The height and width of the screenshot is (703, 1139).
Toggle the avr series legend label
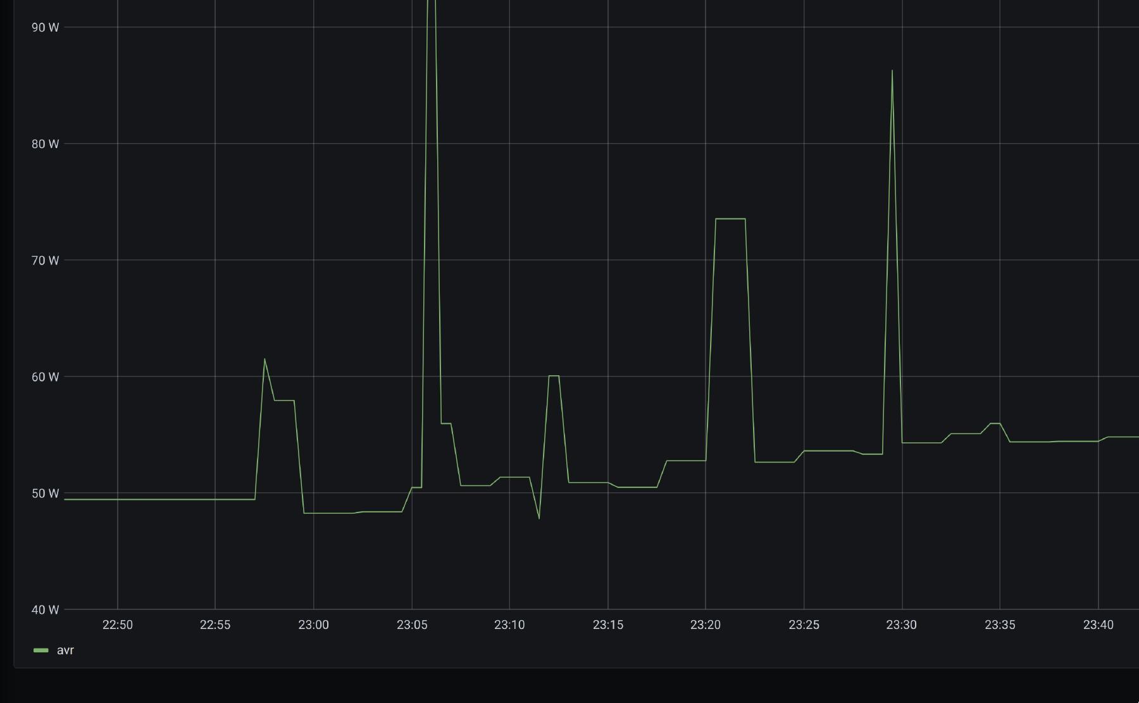65,650
